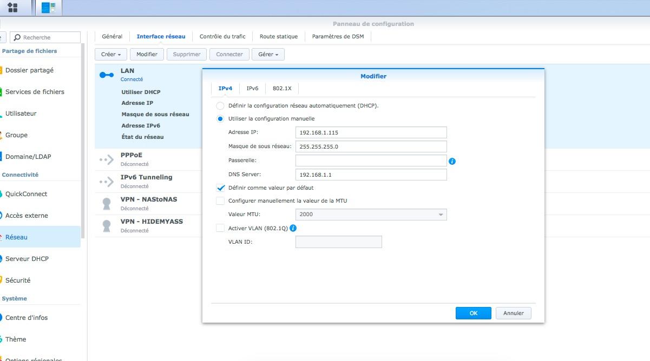Open the Valeur MTU dropdown

tap(371, 215)
